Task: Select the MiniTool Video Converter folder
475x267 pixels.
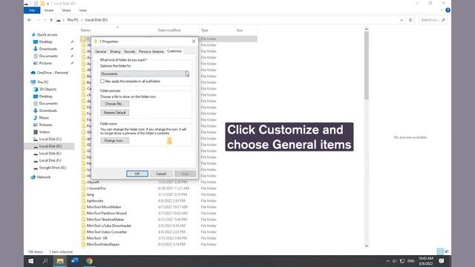Action: point(107,232)
